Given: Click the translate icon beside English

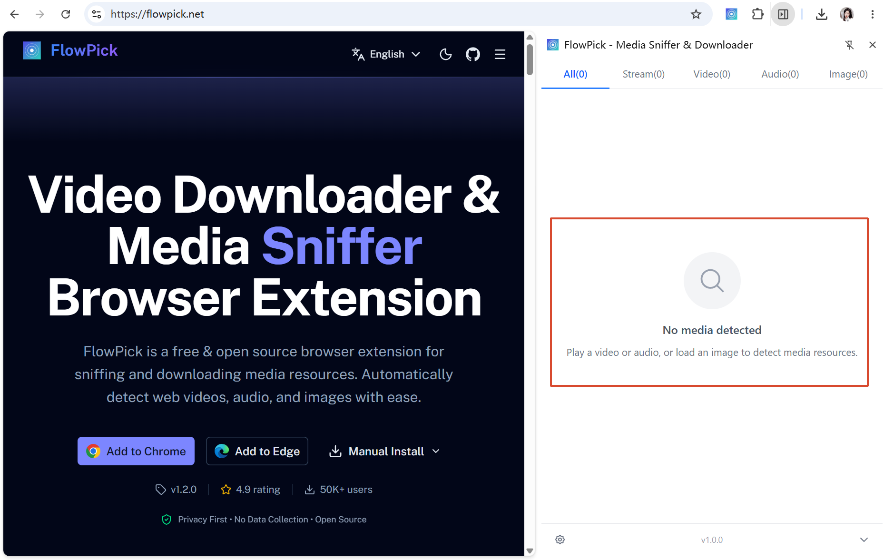Looking at the screenshot, I should [x=358, y=54].
